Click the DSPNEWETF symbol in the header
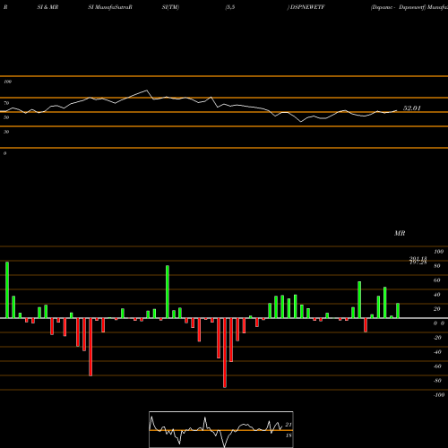Image resolution: width=448 pixels, height=448 pixels. coord(307,7)
